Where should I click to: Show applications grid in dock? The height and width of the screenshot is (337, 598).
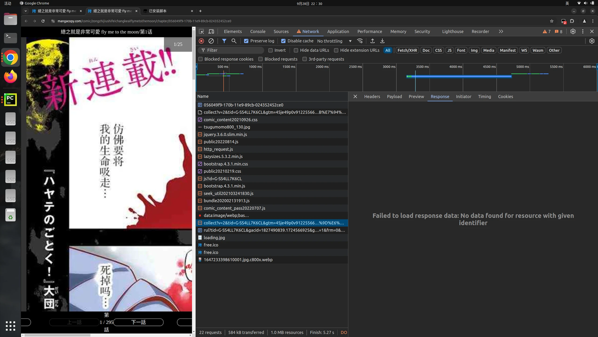[11, 325]
